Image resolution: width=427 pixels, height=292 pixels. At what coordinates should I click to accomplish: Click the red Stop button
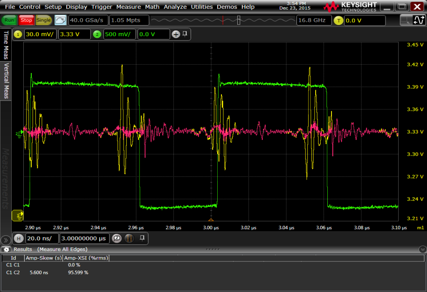(26, 20)
